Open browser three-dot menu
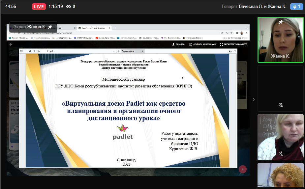 click(x=246, y=33)
